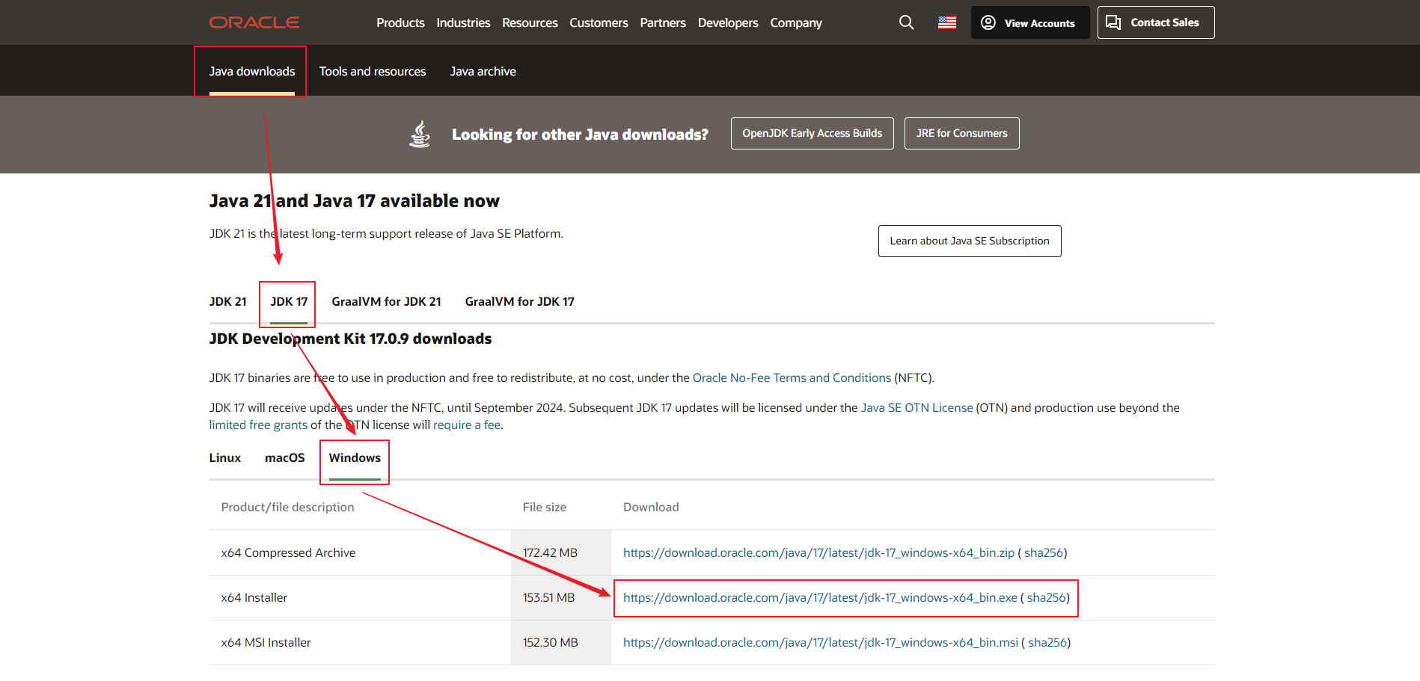Switch to Tools and resources tab
This screenshot has width=1420, height=681.
click(373, 71)
